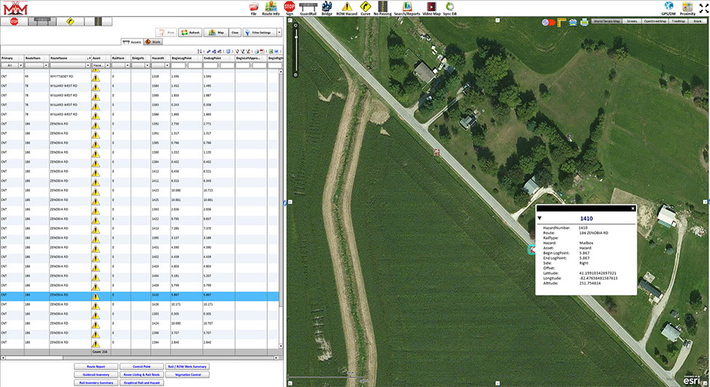Click the Refresh button
Image resolution: width=710 pixels, height=387 pixels.
point(190,33)
